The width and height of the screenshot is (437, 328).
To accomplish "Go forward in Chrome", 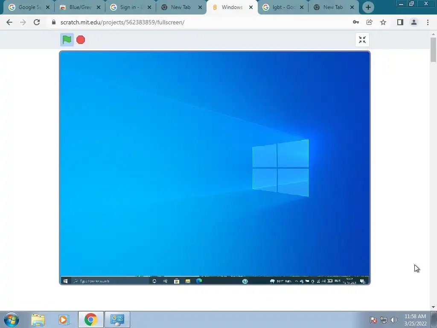I will pos(23,22).
